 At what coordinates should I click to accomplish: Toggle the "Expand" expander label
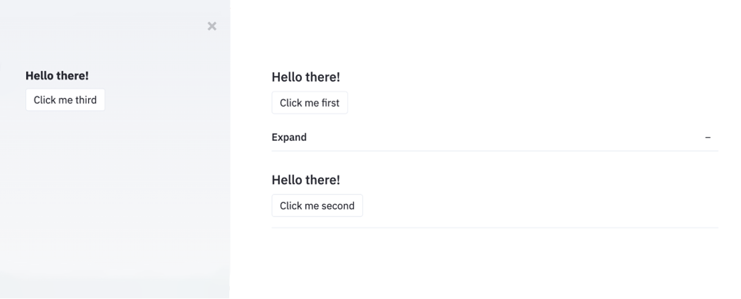289,138
